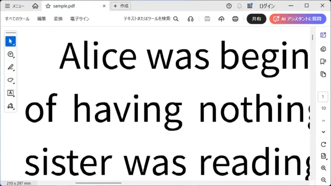331x186 pixels.
Task: Open the 電子サイン e-sign menu
Action: point(80,19)
